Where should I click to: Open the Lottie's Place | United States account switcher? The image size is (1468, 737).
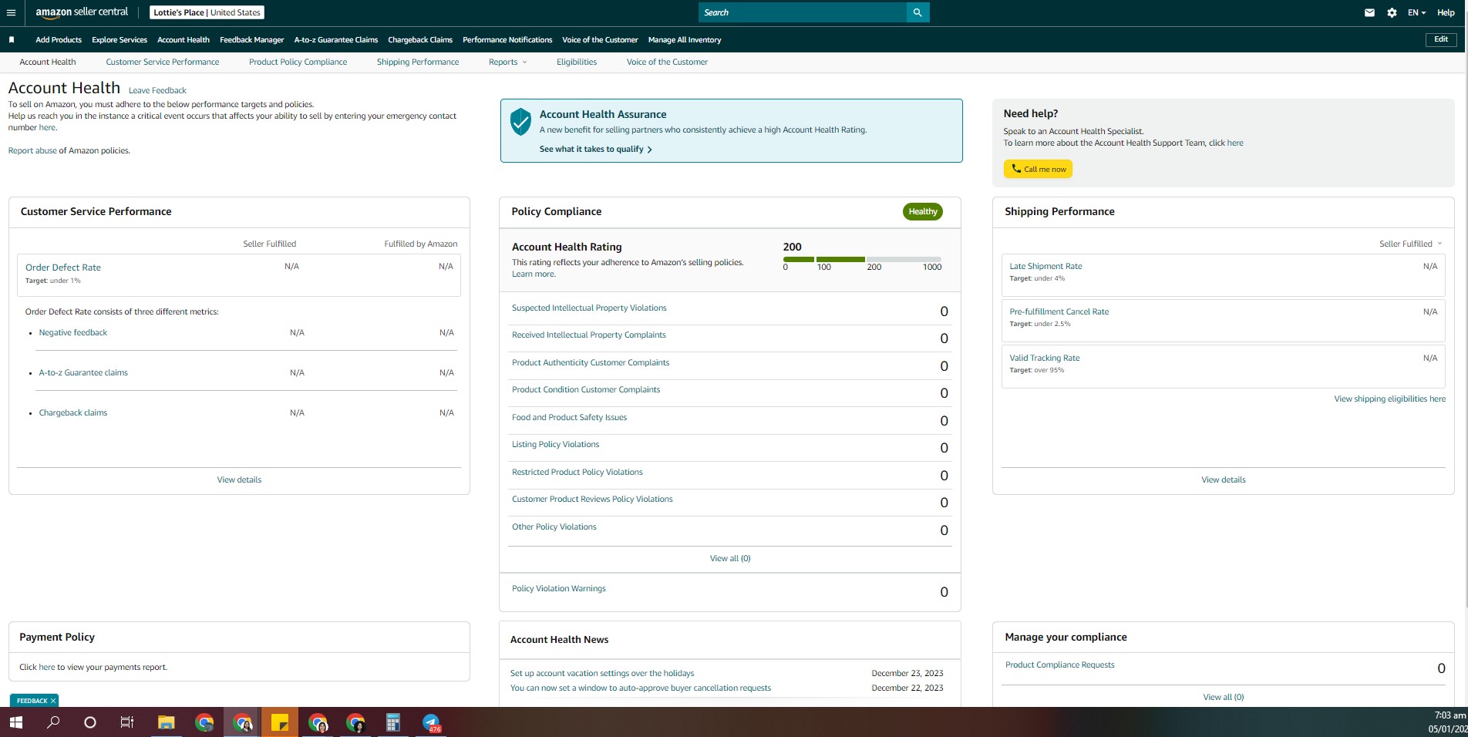(x=207, y=12)
